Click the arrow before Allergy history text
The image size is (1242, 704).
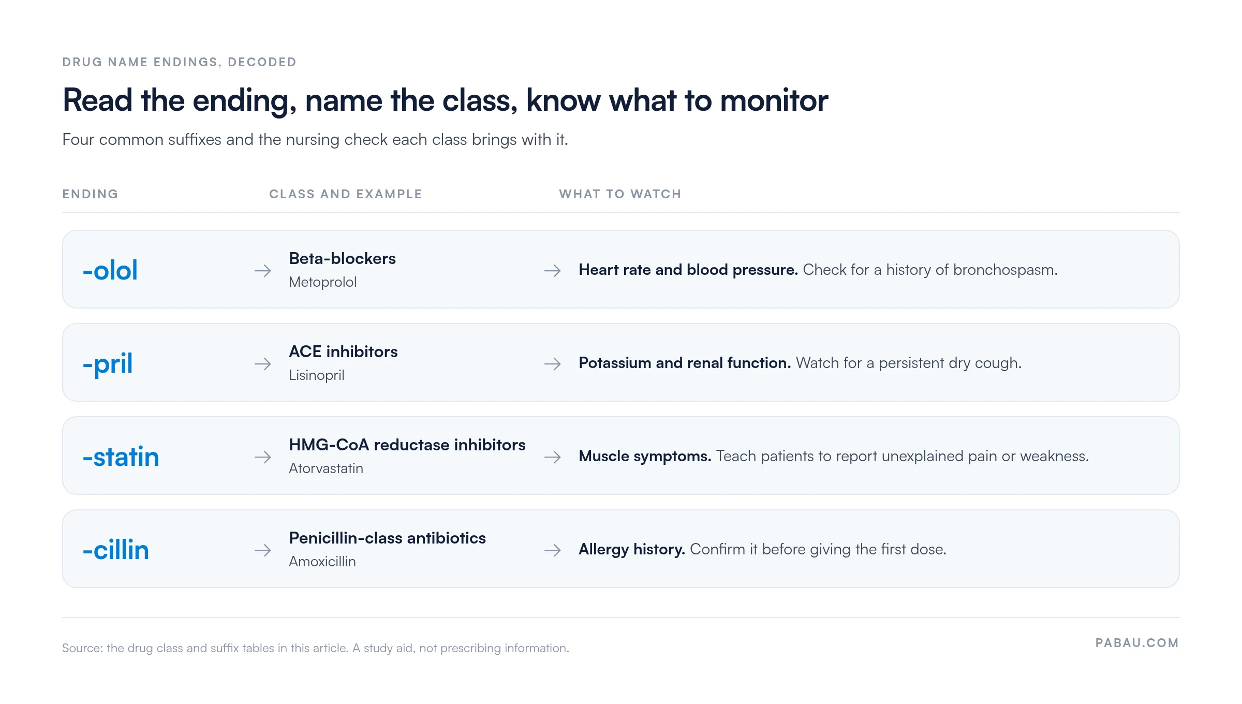(553, 550)
